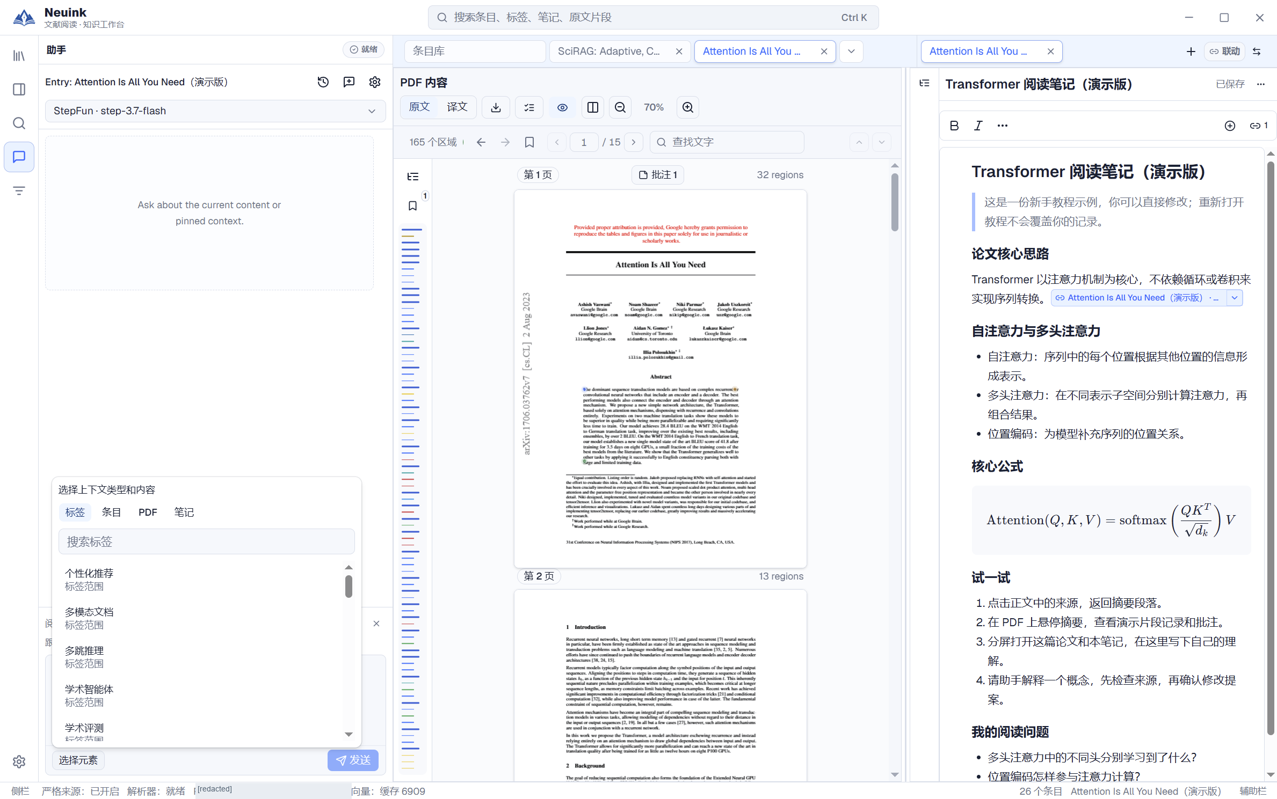This screenshot has height=799, width=1277.
Task: Open note more options menu
Action: pos(1261,84)
